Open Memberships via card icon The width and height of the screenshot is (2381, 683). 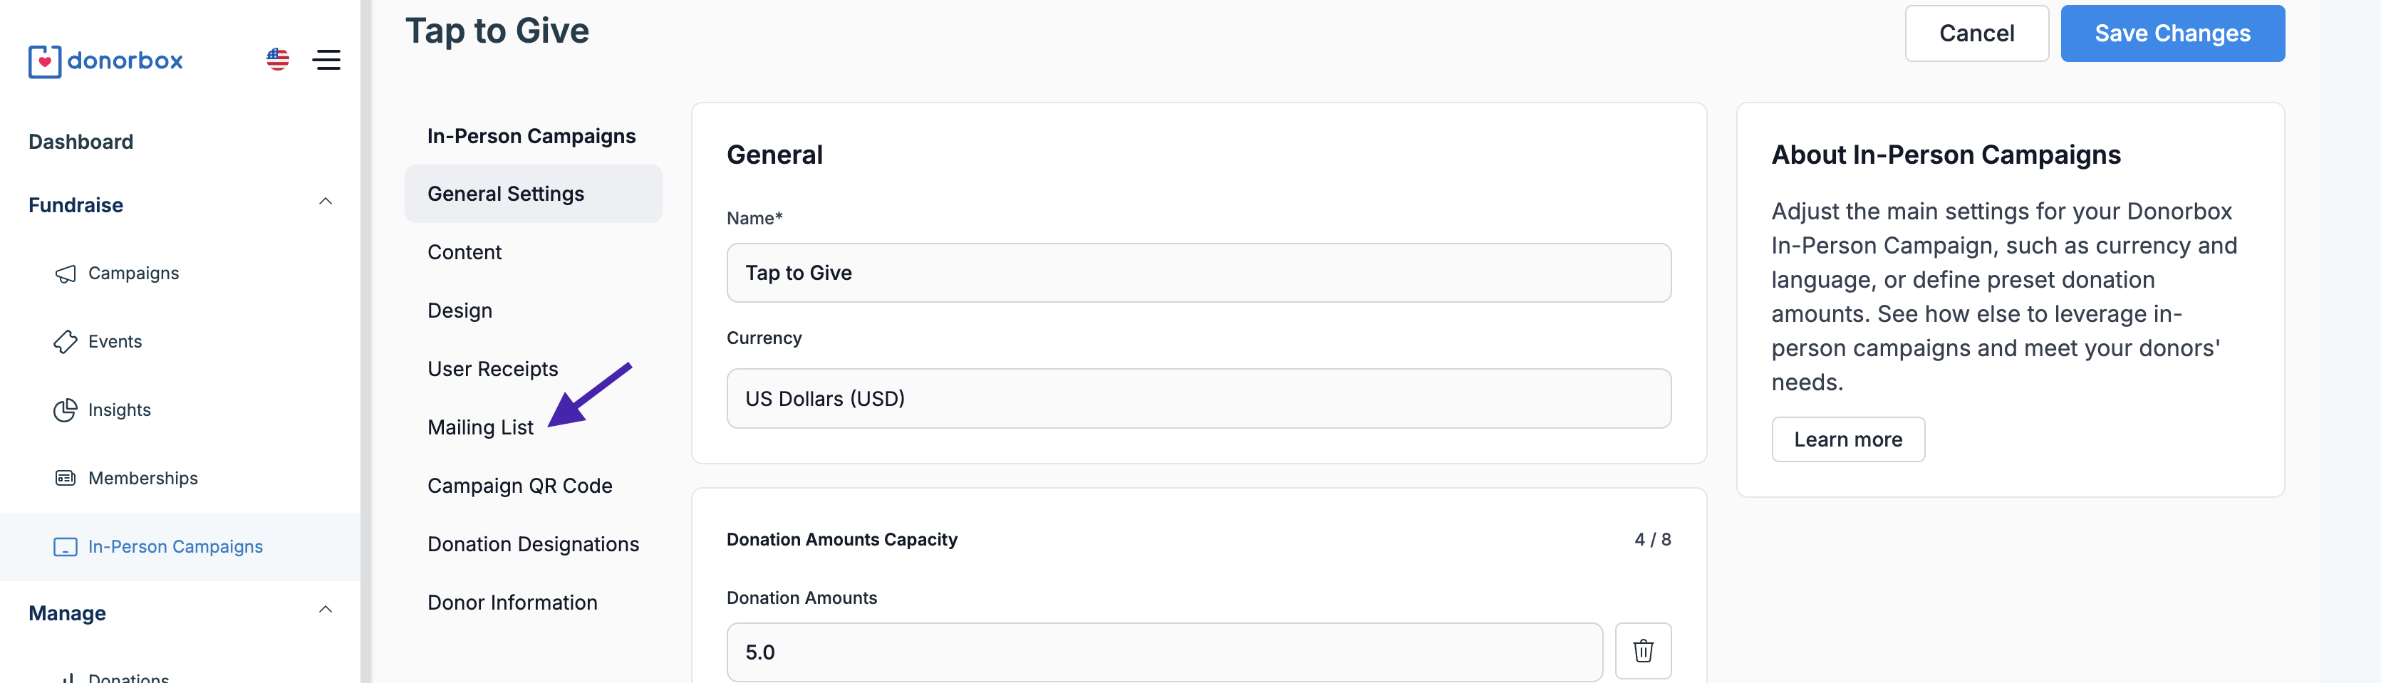(66, 479)
